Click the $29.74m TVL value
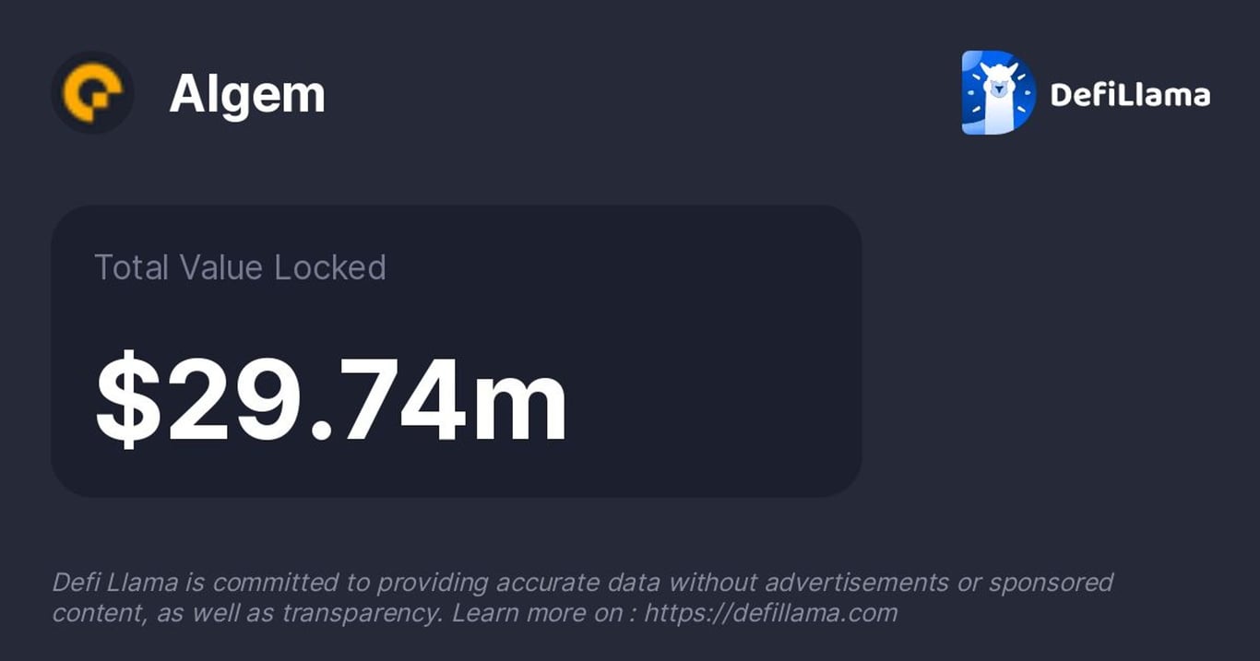This screenshot has height=661, width=1260. [332, 400]
